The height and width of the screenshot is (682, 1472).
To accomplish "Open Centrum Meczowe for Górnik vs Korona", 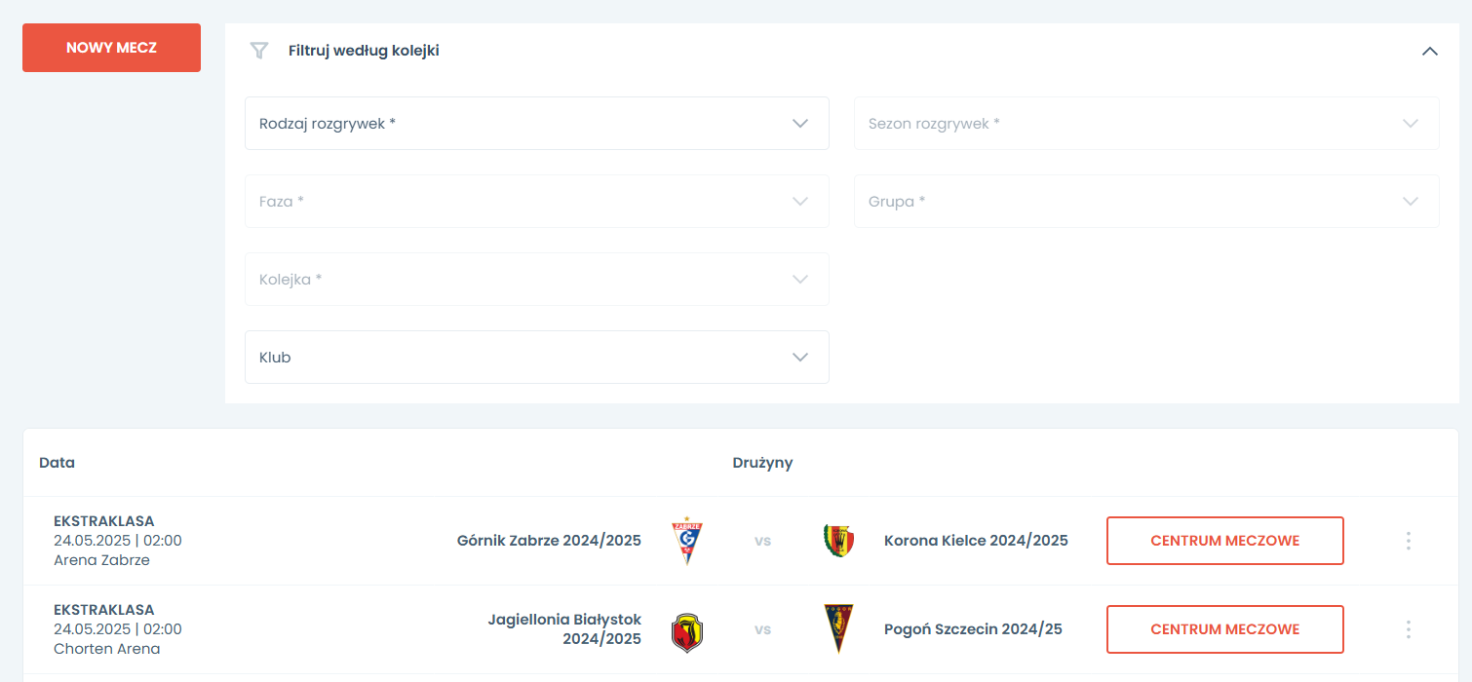I will click(1224, 541).
